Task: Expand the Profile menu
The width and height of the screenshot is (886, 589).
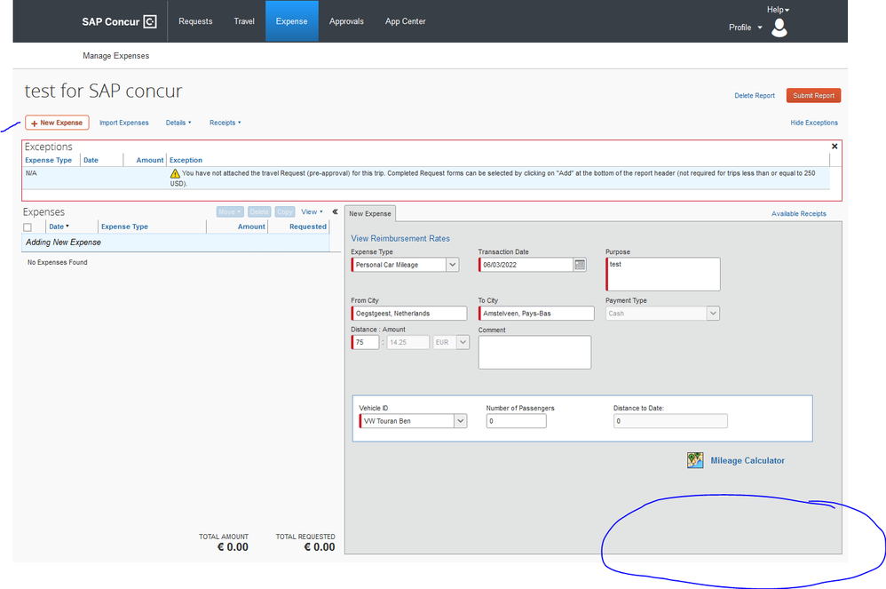Action: [x=746, y=28]
